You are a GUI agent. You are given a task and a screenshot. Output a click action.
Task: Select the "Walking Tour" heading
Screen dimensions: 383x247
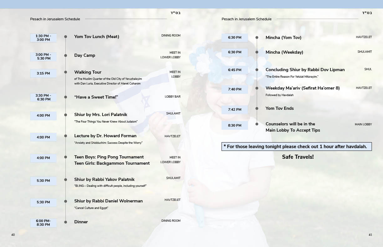pyautogui.click(x=88, y=72)
